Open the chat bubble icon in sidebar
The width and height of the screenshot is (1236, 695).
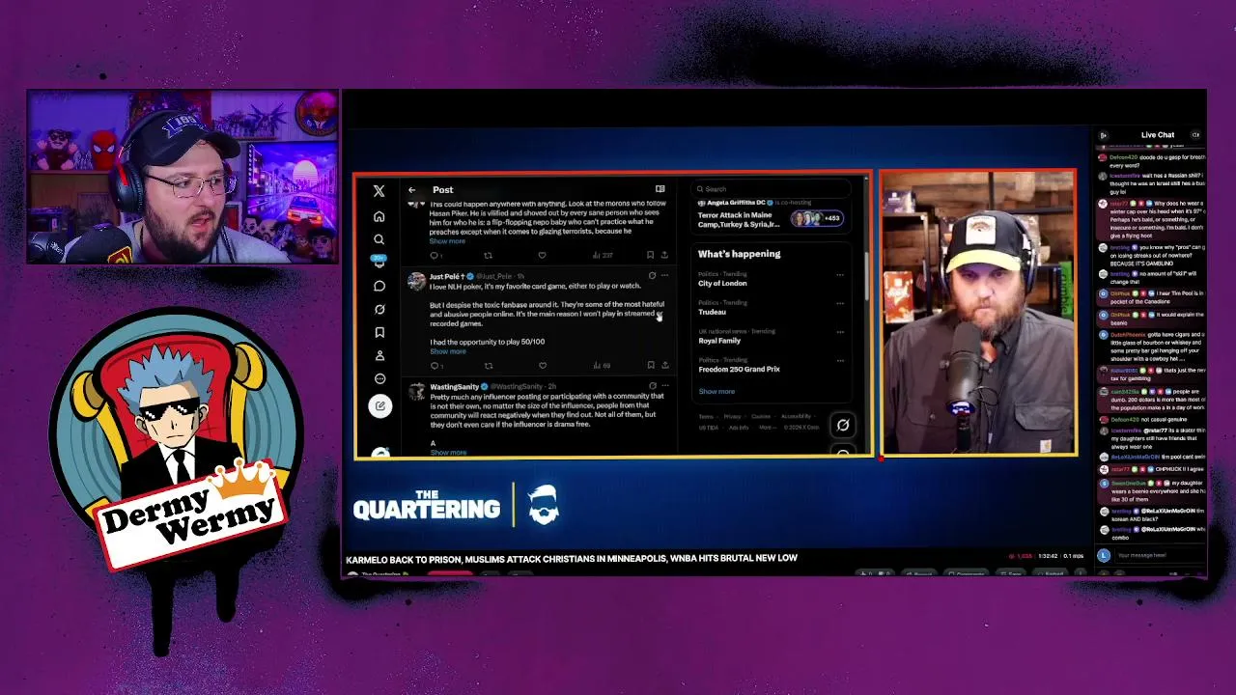(x=379, y=286)
